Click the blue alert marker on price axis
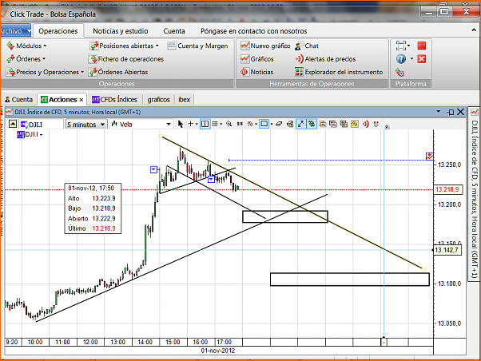This screenshot has height=361, width=481. pyautogui.click(x=430, y=156)
